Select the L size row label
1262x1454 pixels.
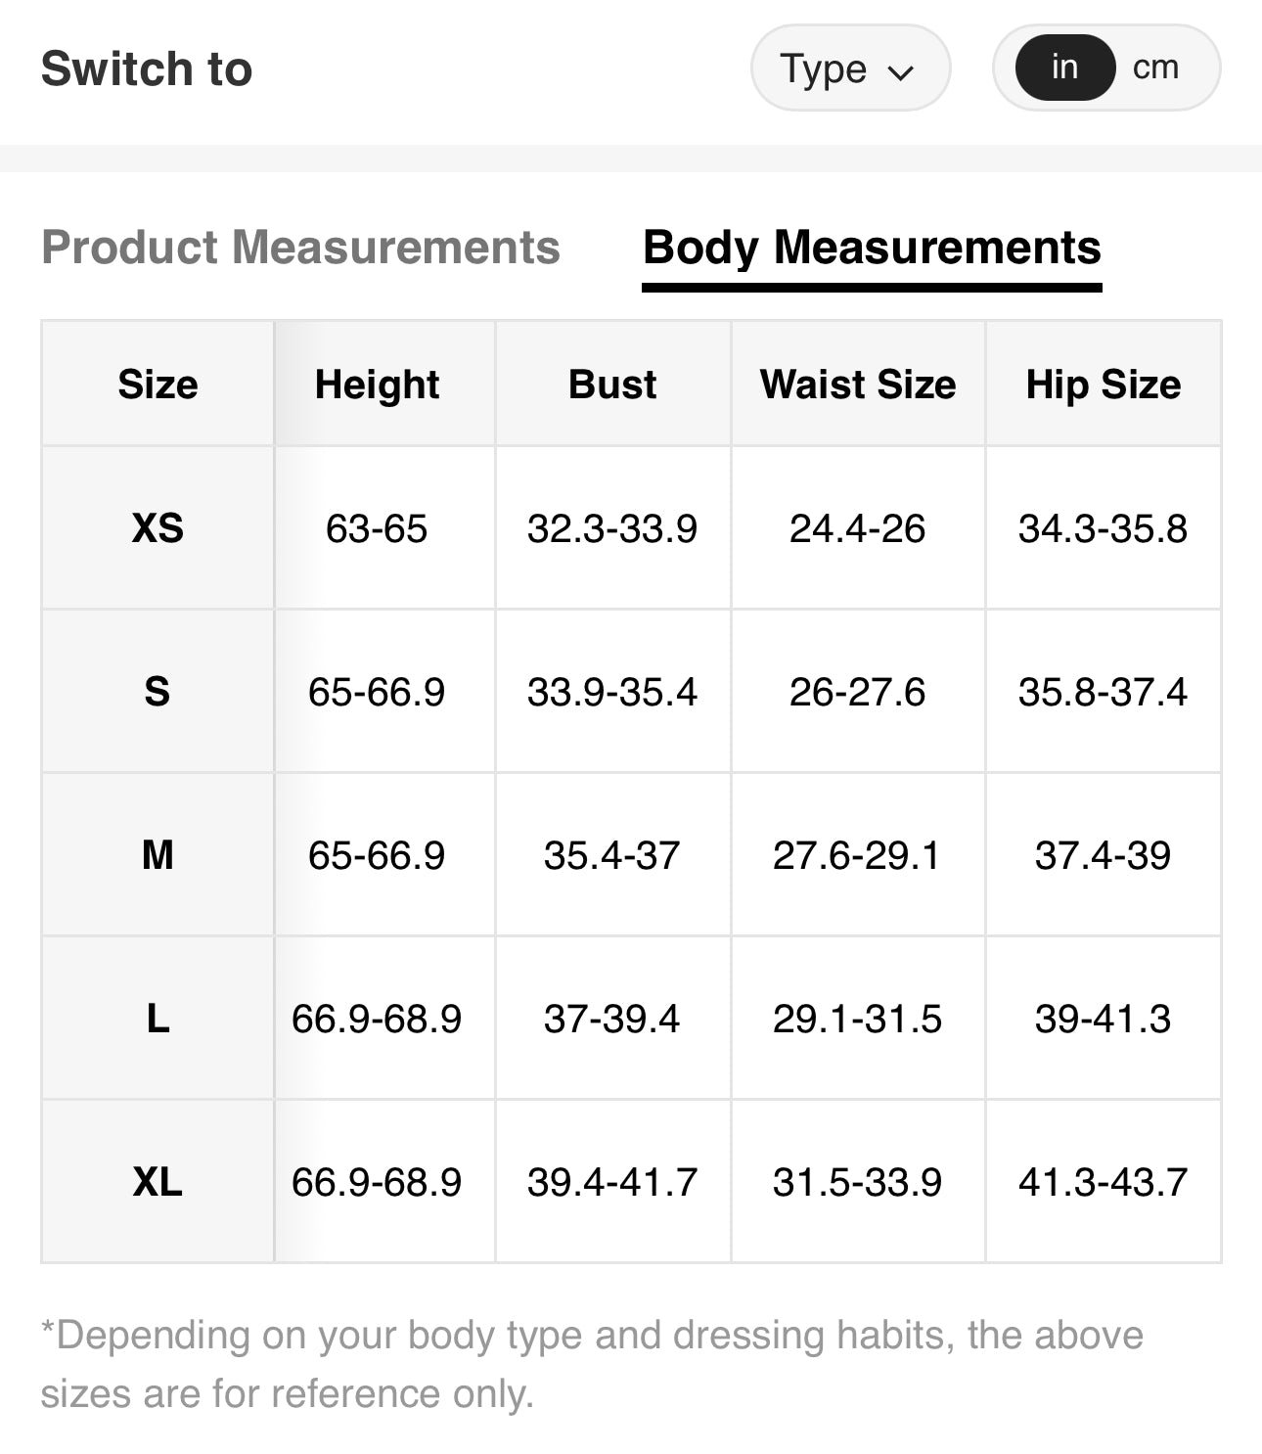(158, 1019)
